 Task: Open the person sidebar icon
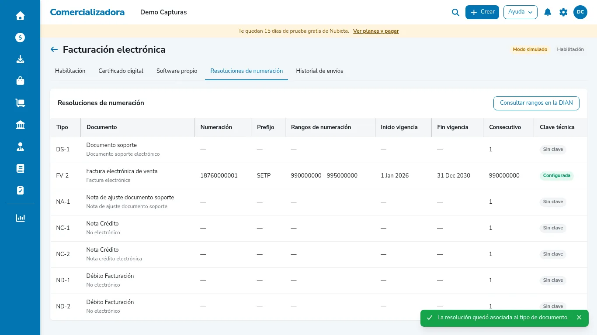[20, 147]
